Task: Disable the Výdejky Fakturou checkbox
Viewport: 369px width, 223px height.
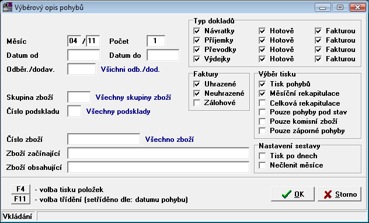Action: click(318, 59)
